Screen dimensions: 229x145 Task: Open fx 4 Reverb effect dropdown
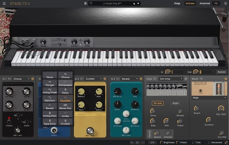[130, 79]
